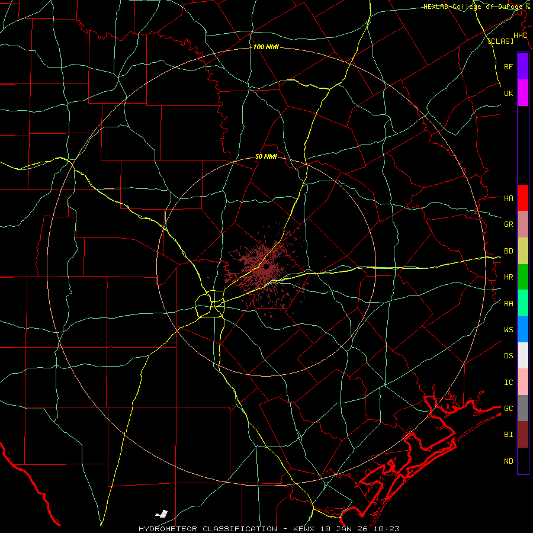Click the HYDROMETEOR CLASSIFICATION title text
The height and width of the screenshot is (533, 533).
point(208,529)
